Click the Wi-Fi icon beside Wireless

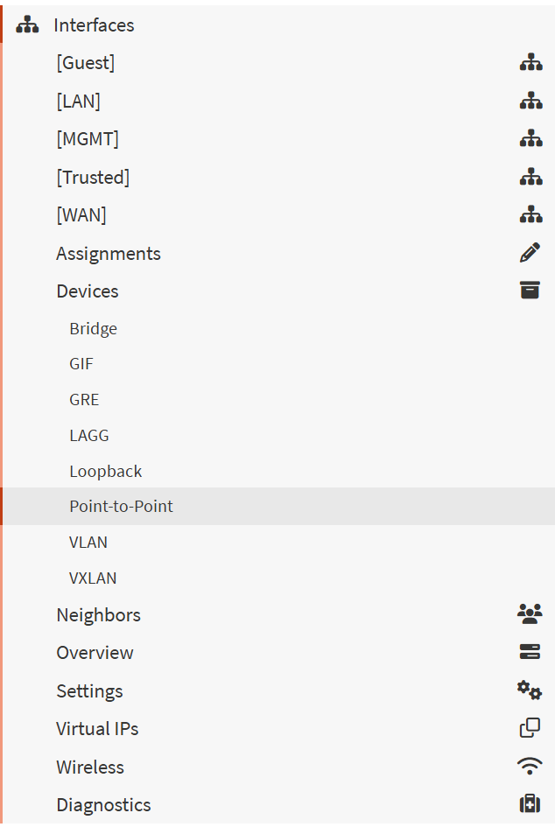[530, 767]
